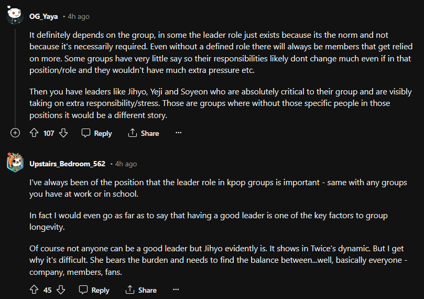Reply to Upstairs_Bedroom_562's comment

pos(94,290)
